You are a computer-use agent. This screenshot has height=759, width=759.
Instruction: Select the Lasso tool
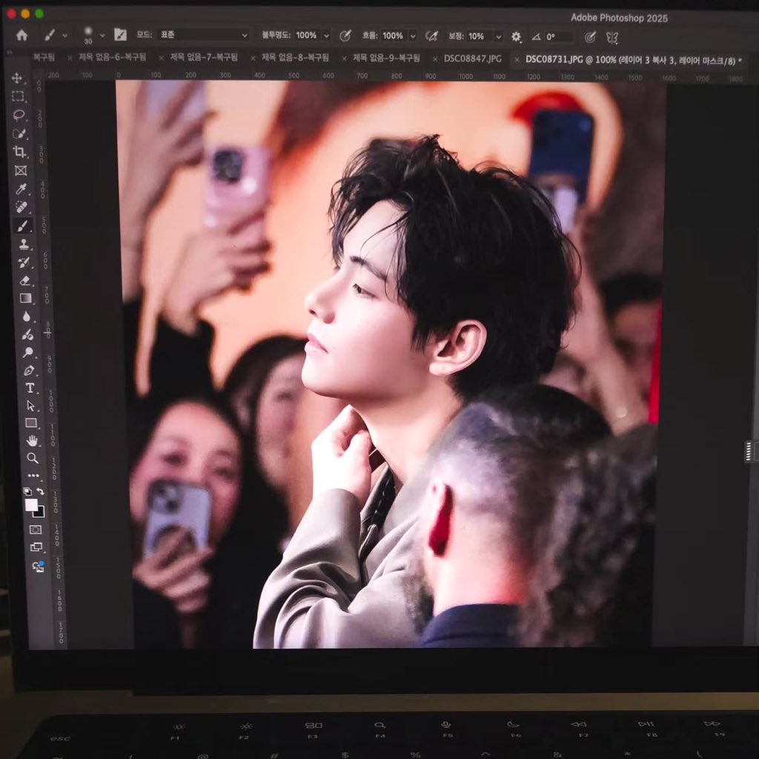(19, 115)
